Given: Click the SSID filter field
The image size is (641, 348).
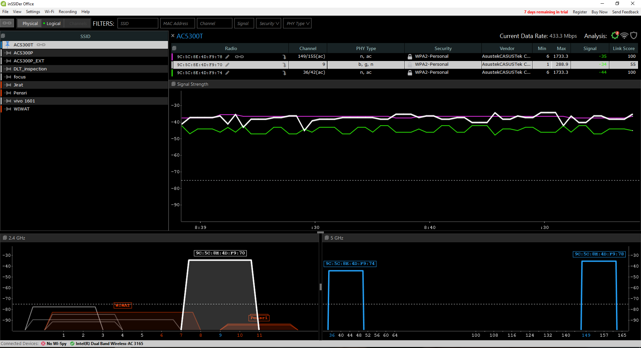Looking at the screenshot, I should pyautogui.click(x=138, y=23).
